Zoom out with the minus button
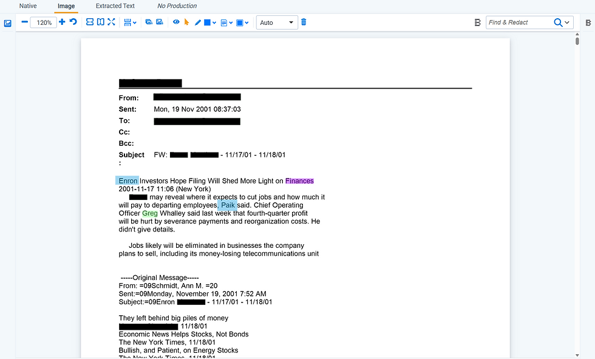Image resolution: width=595 pixels, height=359 pixels. pos(25,22)
